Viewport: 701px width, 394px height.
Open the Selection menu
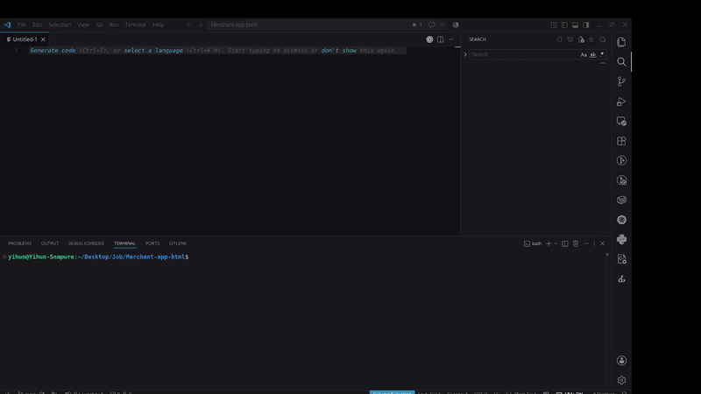click(x=60, y=25)
